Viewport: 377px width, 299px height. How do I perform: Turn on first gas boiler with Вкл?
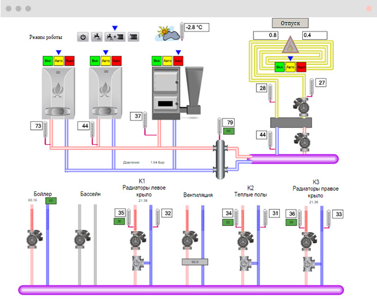(48, 61)
